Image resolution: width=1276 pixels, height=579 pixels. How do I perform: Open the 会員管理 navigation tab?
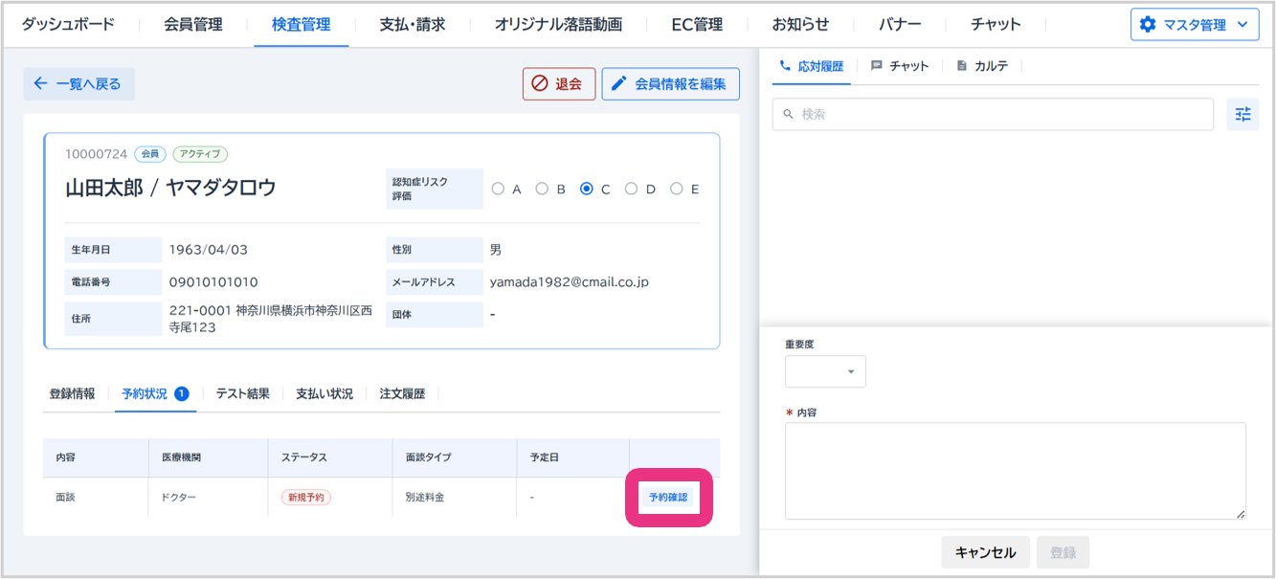(194, 24)
